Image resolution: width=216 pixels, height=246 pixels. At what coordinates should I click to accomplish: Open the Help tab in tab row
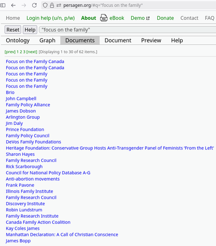(x=177, y=40)
